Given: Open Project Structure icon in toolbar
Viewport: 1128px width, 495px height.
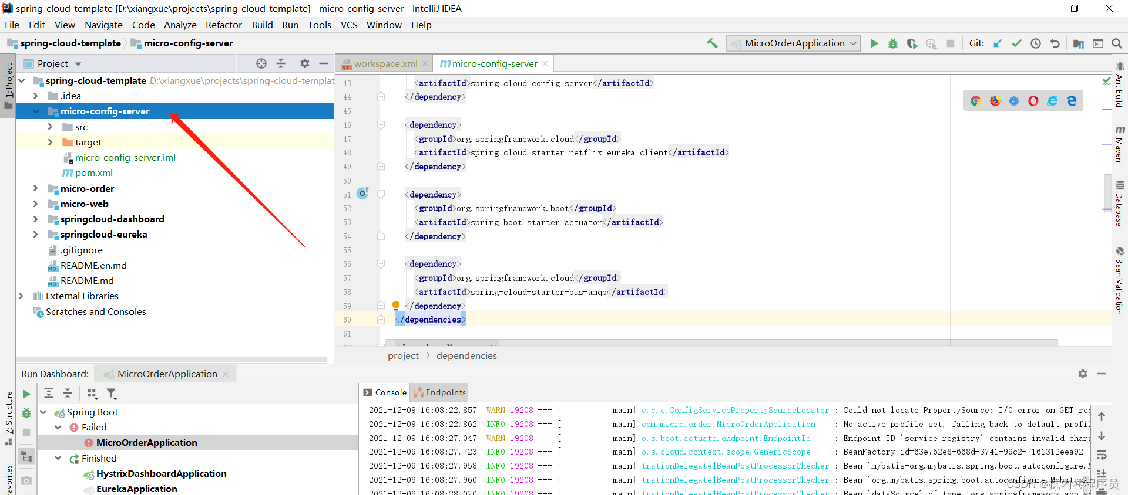Looking at the screenshot, I should 1079,43.
